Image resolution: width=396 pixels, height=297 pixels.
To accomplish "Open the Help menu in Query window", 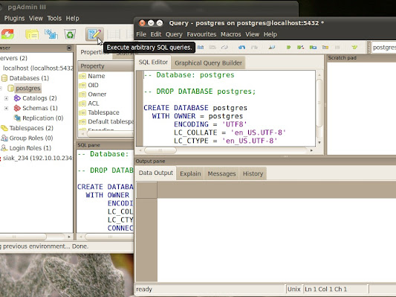I will tap(270, 34).
